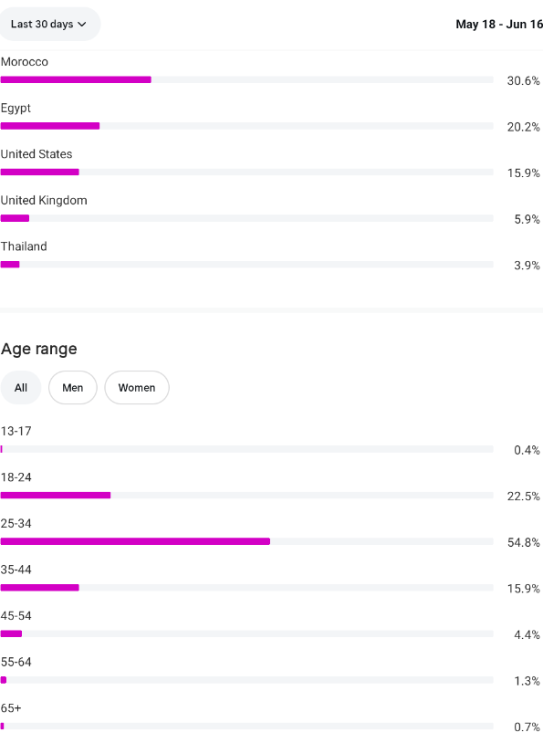Select the Women age filter
Image resolution: width=543 pixels, height=743 pixels.
pyautogui.click(x=137, y=388)
